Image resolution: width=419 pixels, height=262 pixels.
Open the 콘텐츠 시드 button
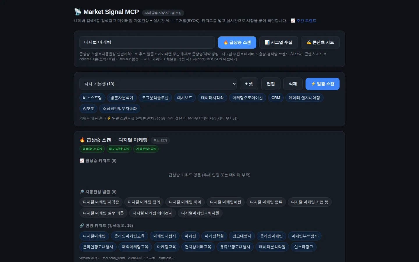coord(320,43)
